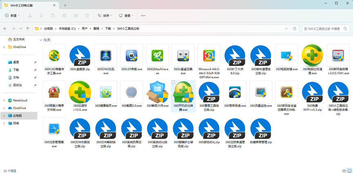
Task: Select 360眼睛护士绿色版.zip archive
Action: pyautogui.click(x=183, y=129)
